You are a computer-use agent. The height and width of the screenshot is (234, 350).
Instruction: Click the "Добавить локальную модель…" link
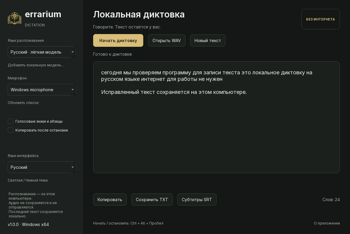(36, 65)
